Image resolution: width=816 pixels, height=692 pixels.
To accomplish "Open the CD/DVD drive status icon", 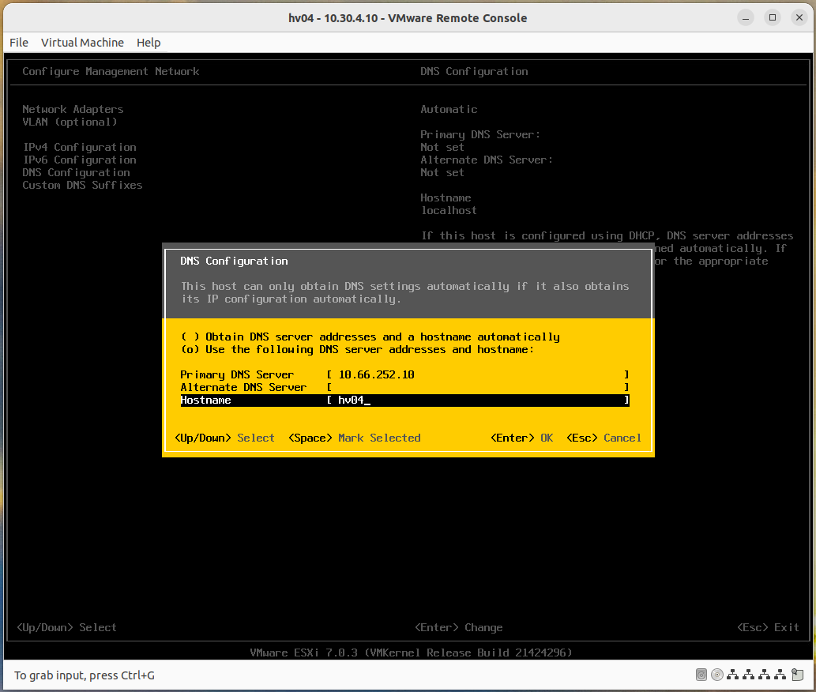I will [x=717, y=675].
